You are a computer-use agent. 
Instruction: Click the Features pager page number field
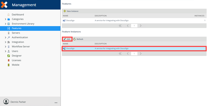134,26
